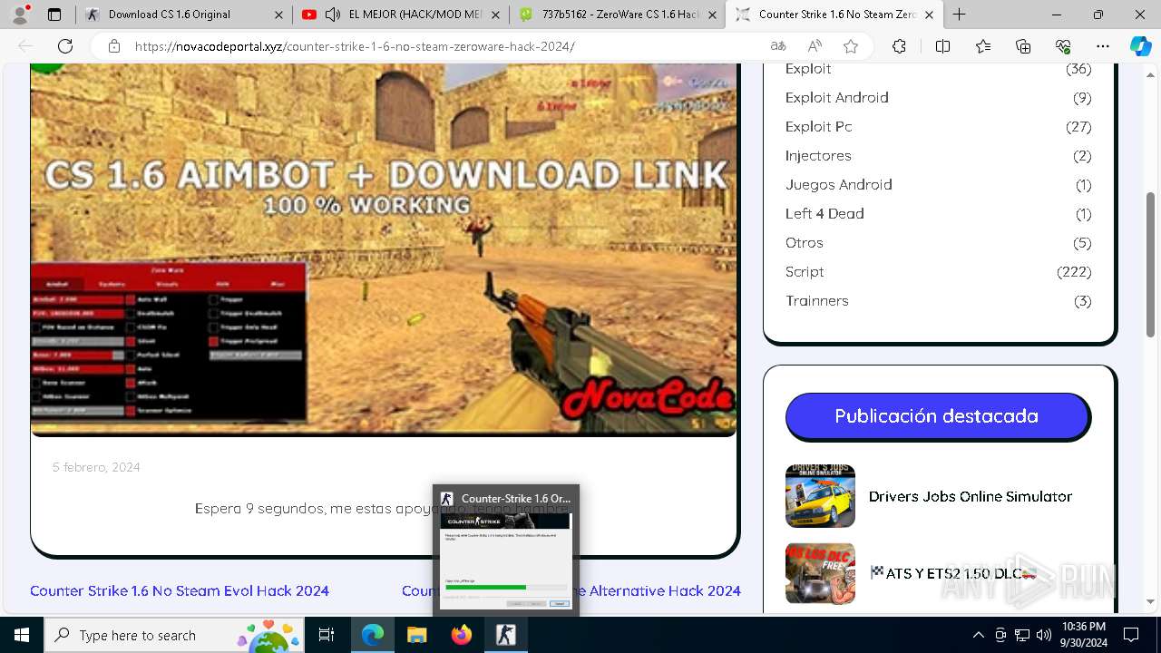Open the Windows Start menu
Screen dimensions: 1161x653
pos(22,635)
